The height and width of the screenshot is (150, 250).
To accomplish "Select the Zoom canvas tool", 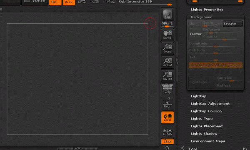I will (x=167, y=48).
